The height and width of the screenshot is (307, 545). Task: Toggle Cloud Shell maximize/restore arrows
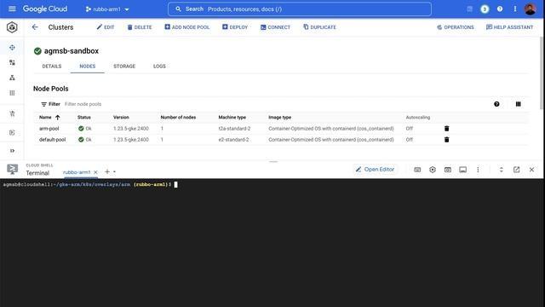tap(502, 170)
